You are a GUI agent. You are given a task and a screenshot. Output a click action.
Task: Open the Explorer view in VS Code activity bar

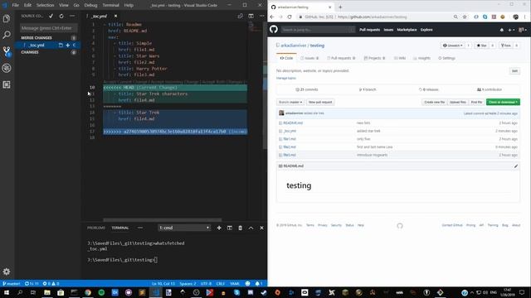pos(7,18)
